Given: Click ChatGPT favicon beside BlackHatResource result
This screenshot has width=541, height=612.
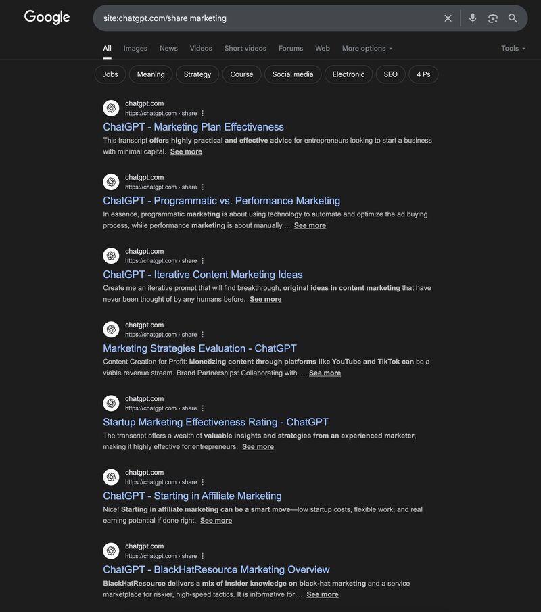Looking at the screenshot, I should tap(111, 551).
